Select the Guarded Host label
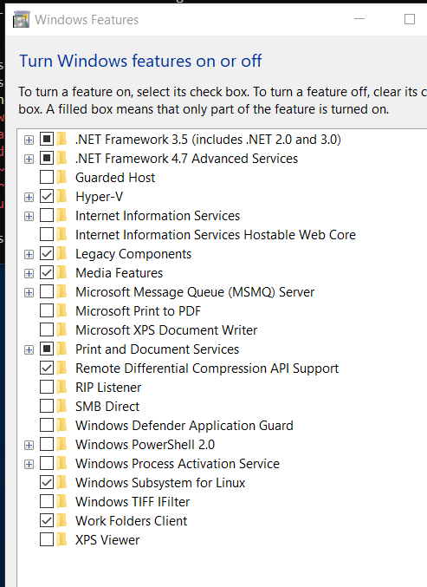Viewport: 427px width, 587px height. click(115, 178)
